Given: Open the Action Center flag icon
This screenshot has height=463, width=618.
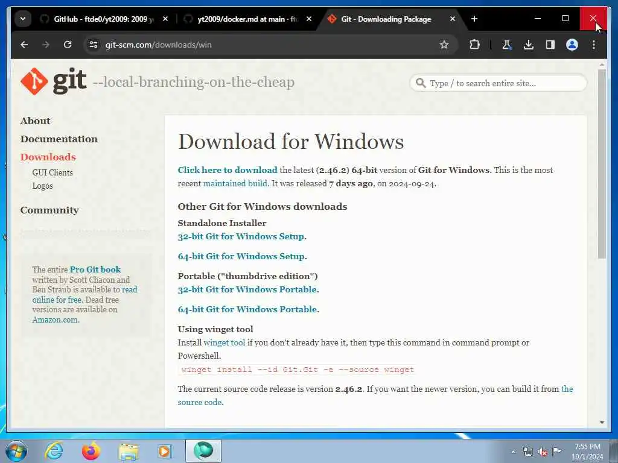Looking at the screenshot, I should (556, 451).
